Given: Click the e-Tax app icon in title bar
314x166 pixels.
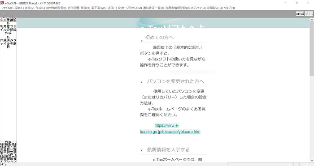Looking at the screenshot, I should [2, 3].
